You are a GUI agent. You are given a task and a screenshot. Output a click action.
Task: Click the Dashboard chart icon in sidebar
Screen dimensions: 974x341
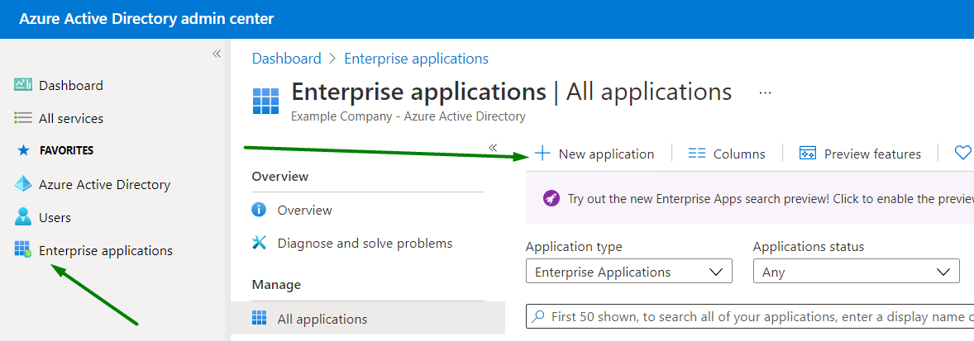pyautogui.click(x=22, y=85)
